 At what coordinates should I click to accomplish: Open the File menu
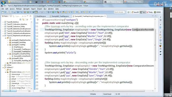tap(3, 9)
